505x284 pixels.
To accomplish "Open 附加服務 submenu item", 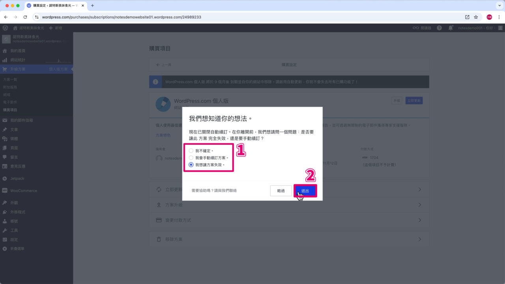I will 10,87.
